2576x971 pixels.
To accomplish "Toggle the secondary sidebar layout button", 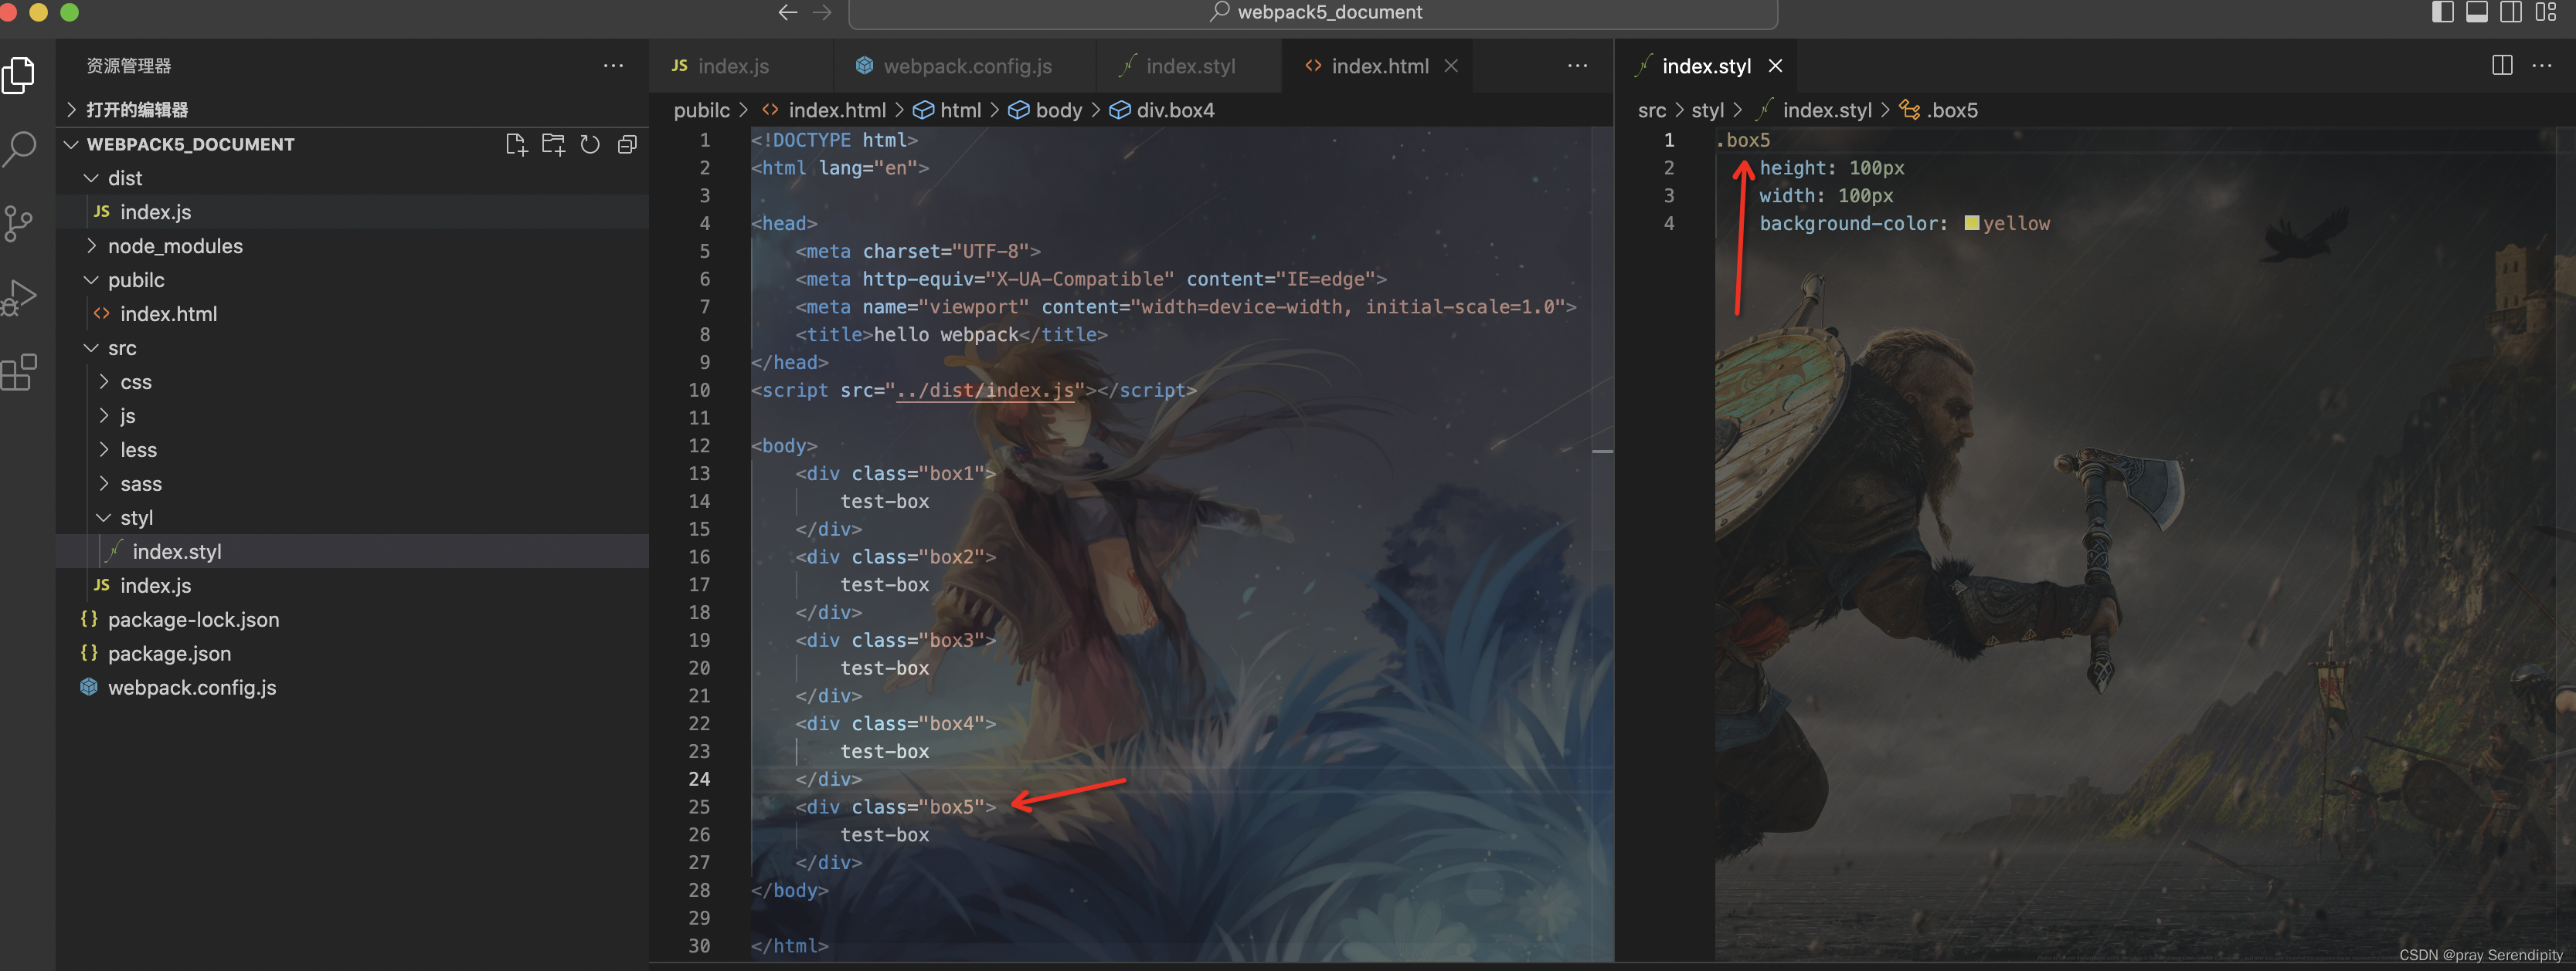I will click(x=2511, y=12).
